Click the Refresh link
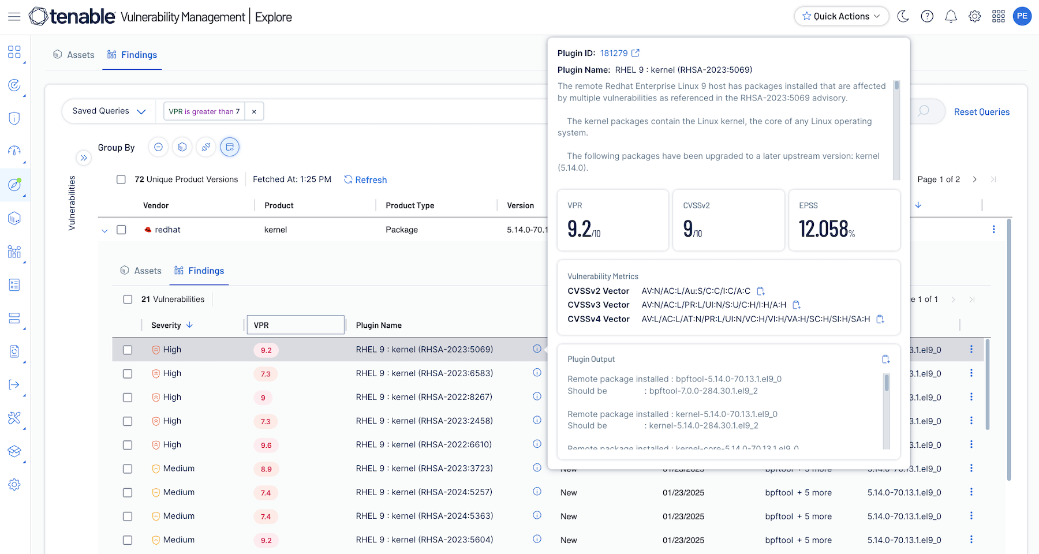 (365, 180)
